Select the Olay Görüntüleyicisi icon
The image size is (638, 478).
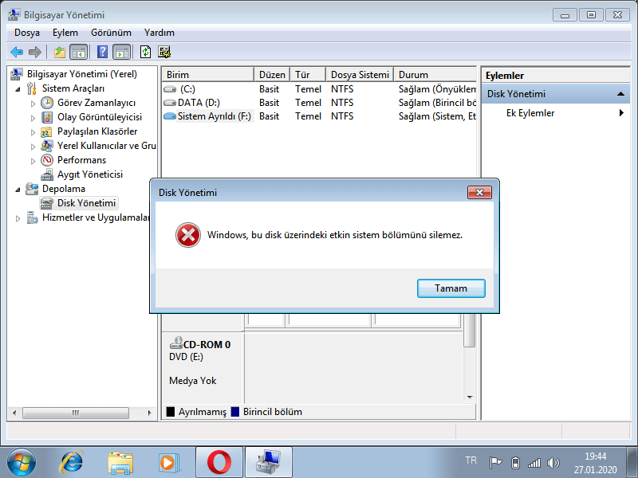(47, 117)
